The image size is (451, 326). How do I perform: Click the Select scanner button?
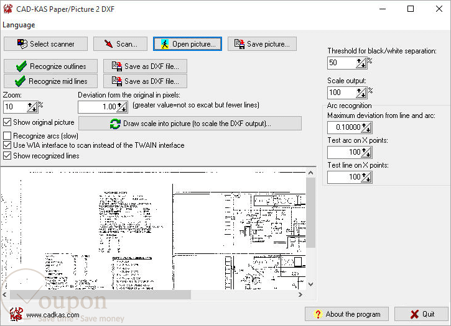[46, 44]
